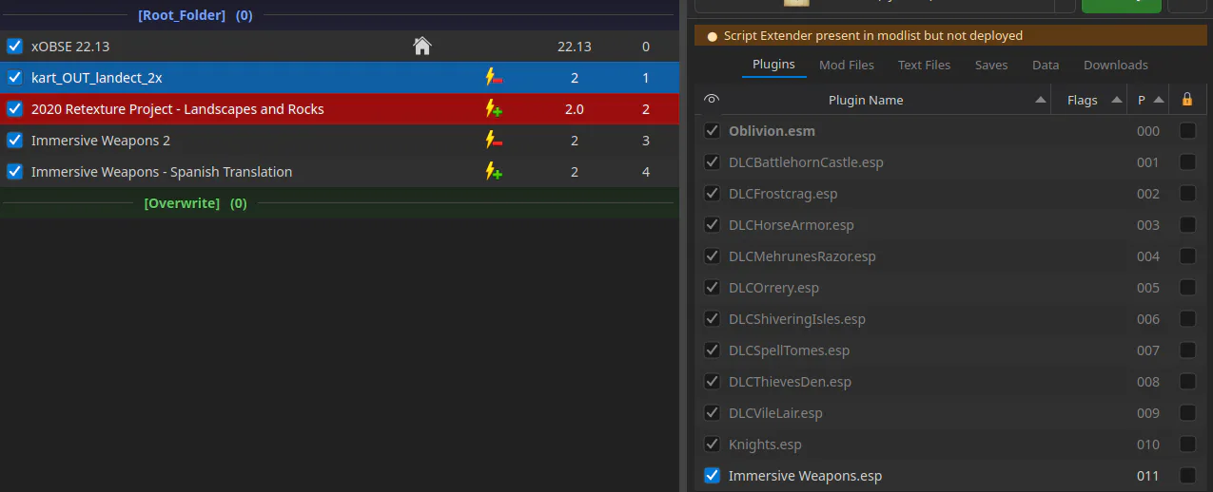
Task: Select the xOBSE 22.13 mod name
Action: pyautogui.click(x=71, y=46)
